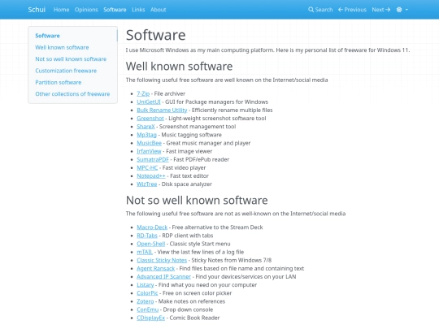Open the Advanced IP Scanner link
439x329 pixels.
[x=163, y=277]
